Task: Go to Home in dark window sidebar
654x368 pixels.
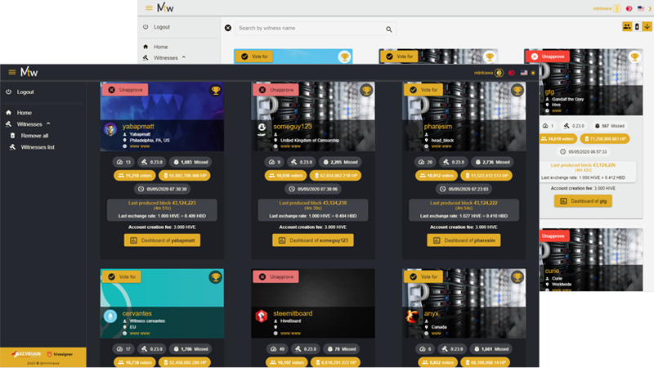Action: [25, 113]
